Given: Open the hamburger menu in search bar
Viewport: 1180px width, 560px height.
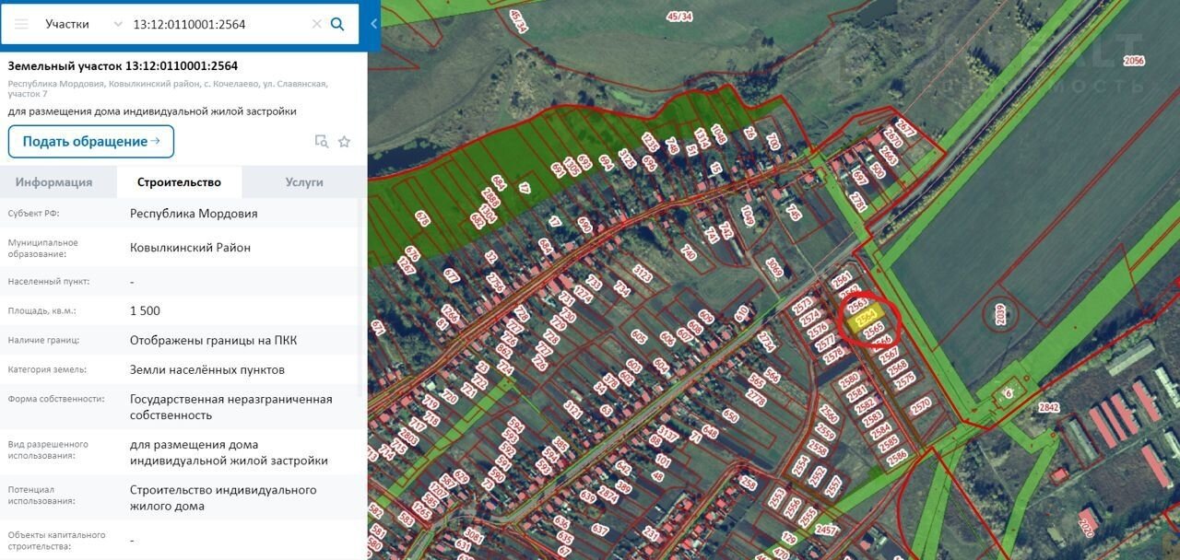Looking at the screenshot, I should [x=21, y=24].
